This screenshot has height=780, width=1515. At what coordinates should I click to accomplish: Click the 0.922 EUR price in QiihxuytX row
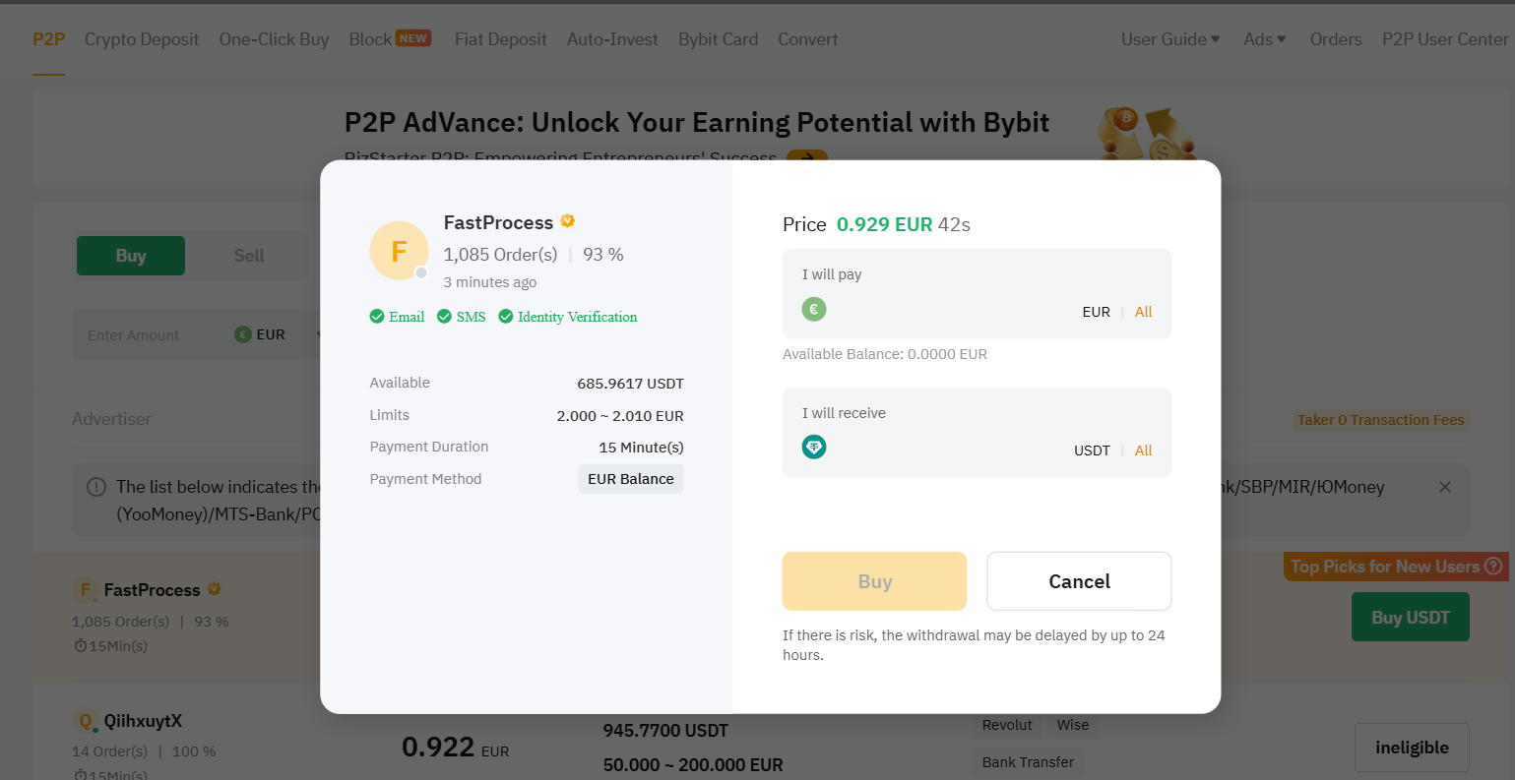(x=455, y=748)
